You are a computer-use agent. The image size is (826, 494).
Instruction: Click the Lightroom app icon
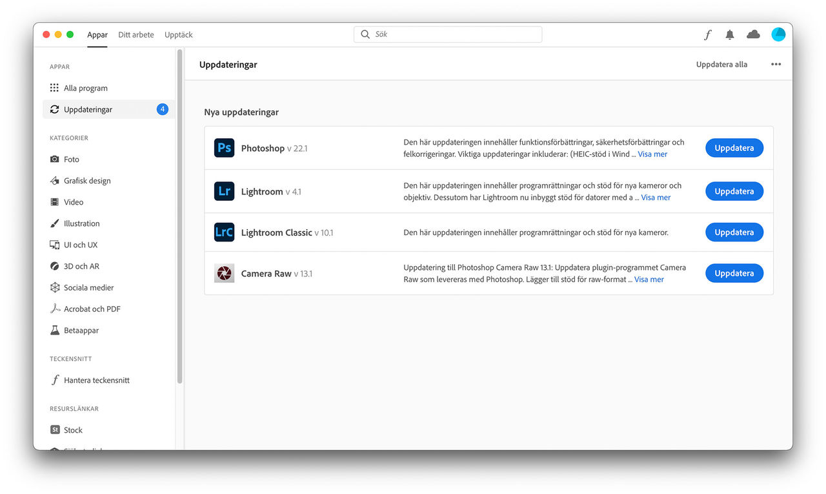coord(224,191)
